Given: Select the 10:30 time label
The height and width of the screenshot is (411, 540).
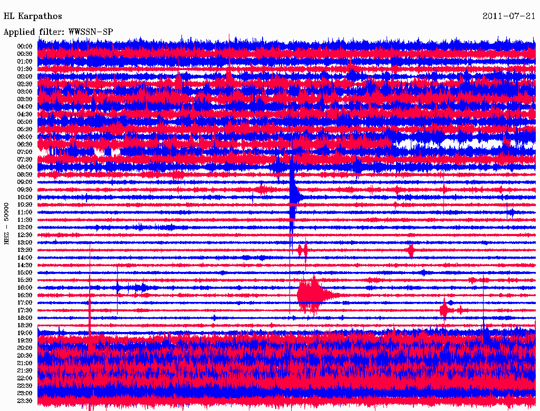Looking at the screenshot, I should [x=25, y=205].
